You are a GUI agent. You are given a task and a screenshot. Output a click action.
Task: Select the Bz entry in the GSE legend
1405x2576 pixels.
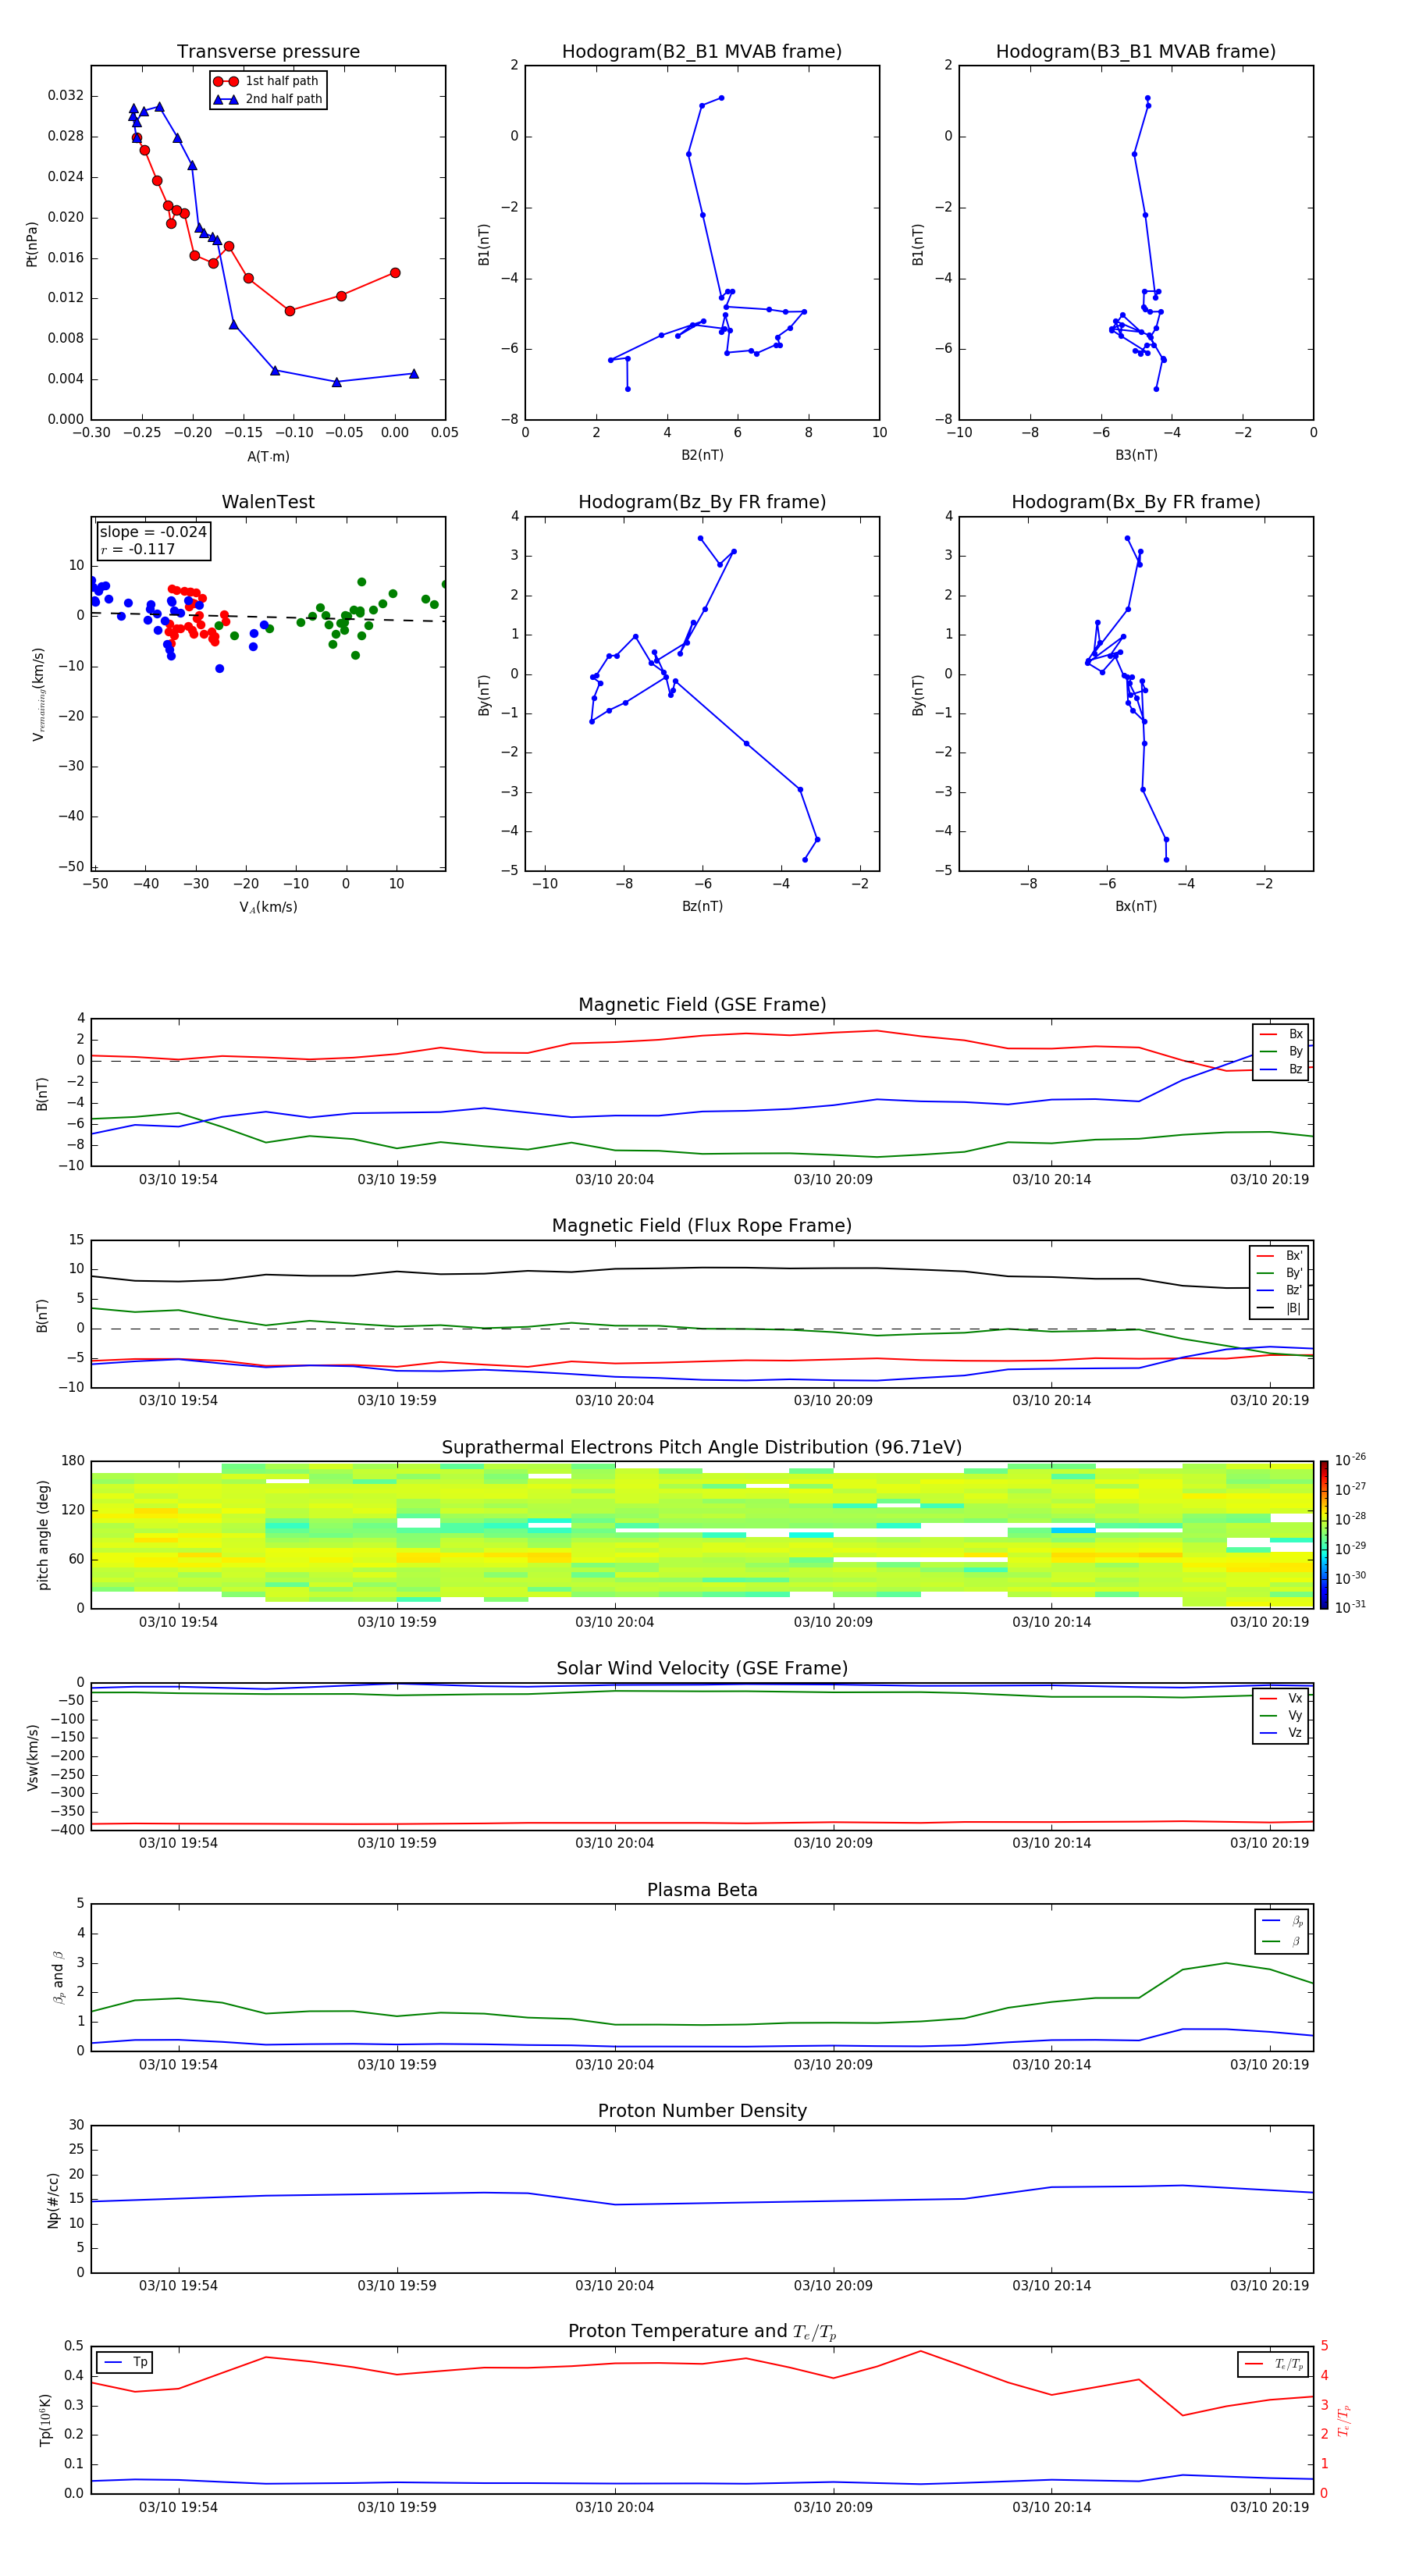click(1281, 1069)
